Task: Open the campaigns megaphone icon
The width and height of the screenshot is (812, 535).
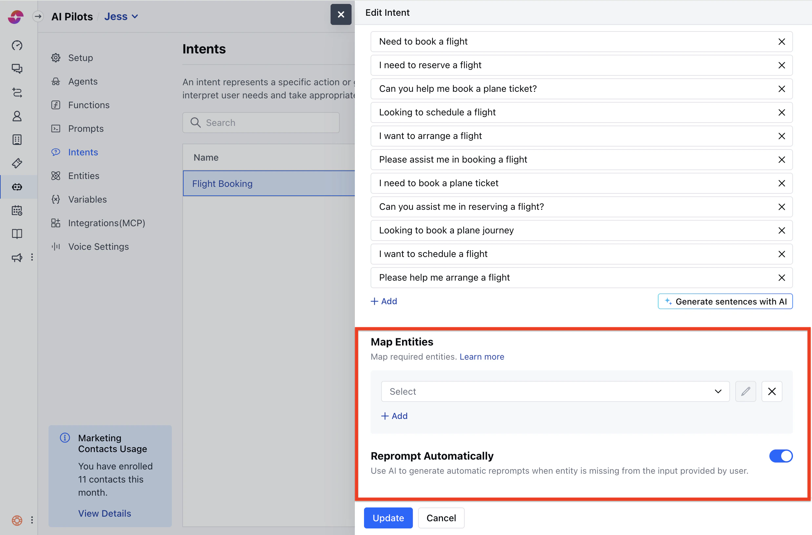Action: point(17,257)
